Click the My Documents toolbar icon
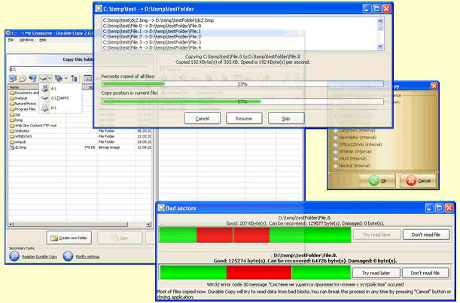Image resolution: width=460 pixels, height=303 pixels. (23, 78)
